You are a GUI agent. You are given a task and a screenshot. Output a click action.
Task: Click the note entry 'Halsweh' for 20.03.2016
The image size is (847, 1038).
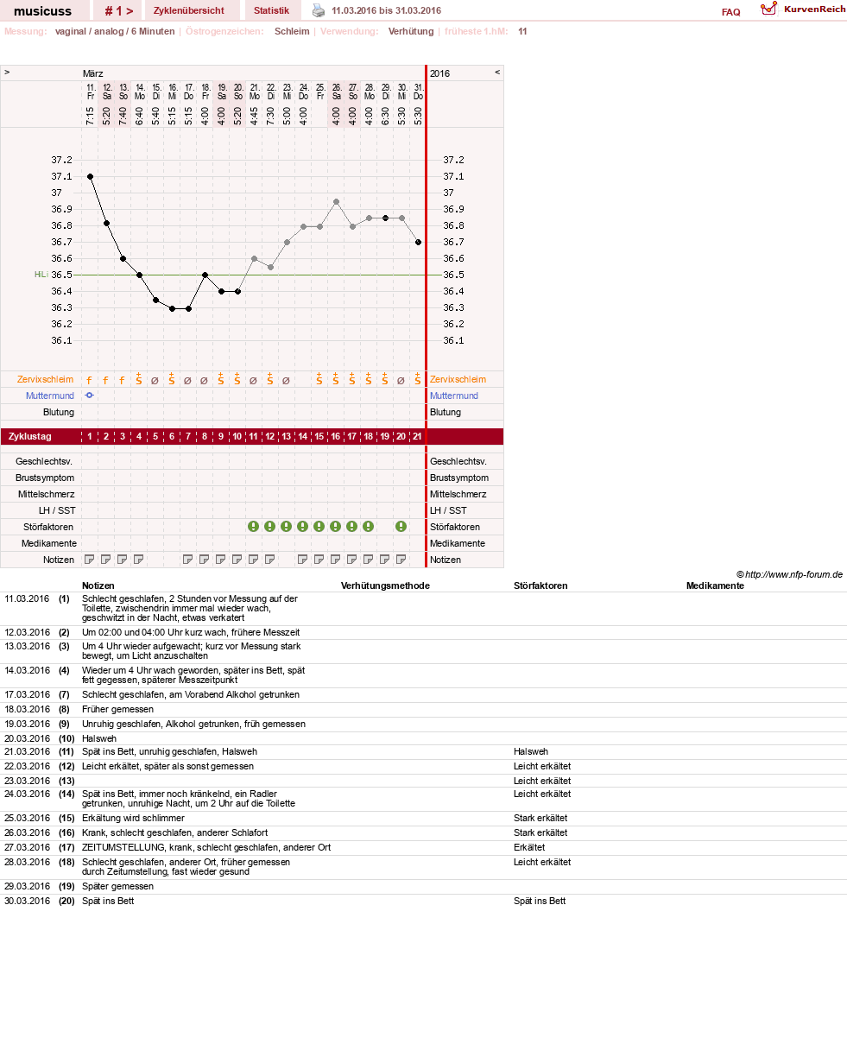pyautogui.click(x=99, y=738)
